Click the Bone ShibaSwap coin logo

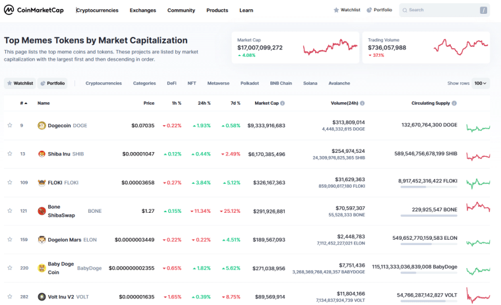pyautogui.click(x=42, y=211)
